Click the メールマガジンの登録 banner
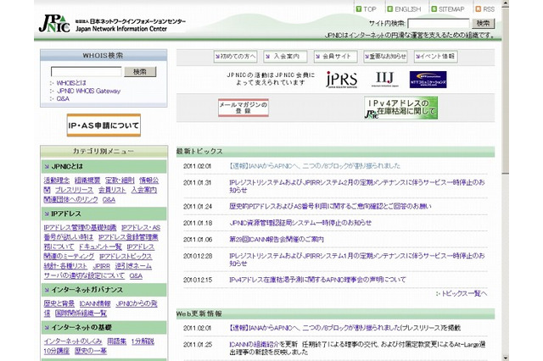The height and width of the screenshot is (361, 543). pyautogui.click(x=244, y=108)
